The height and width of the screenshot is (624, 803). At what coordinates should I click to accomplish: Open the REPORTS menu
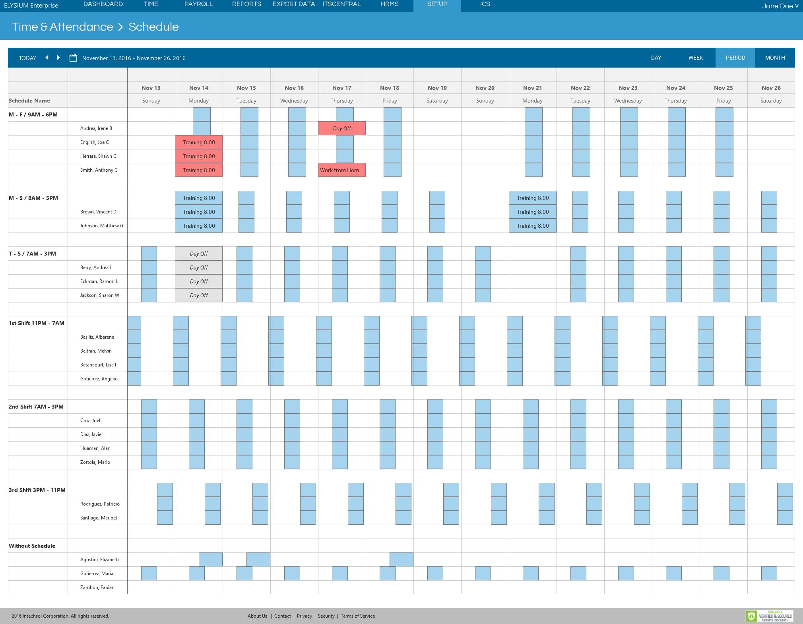[x=246, y=4]
